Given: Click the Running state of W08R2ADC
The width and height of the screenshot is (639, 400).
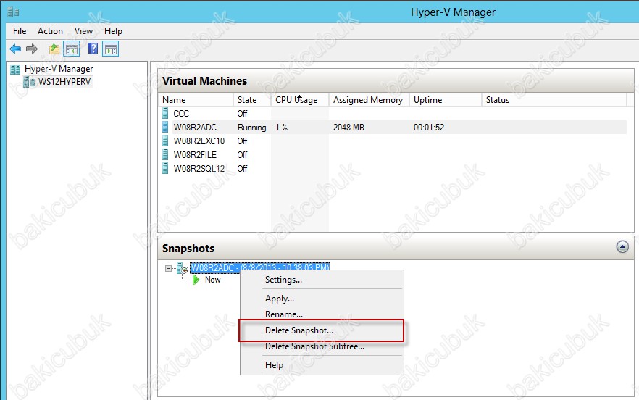Looking at the screenshot, I should (252, 128).
